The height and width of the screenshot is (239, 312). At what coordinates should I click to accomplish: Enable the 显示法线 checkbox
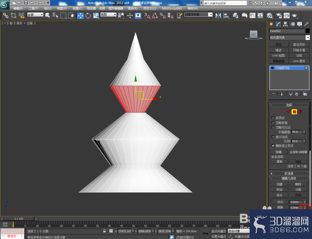pos(273,137)
